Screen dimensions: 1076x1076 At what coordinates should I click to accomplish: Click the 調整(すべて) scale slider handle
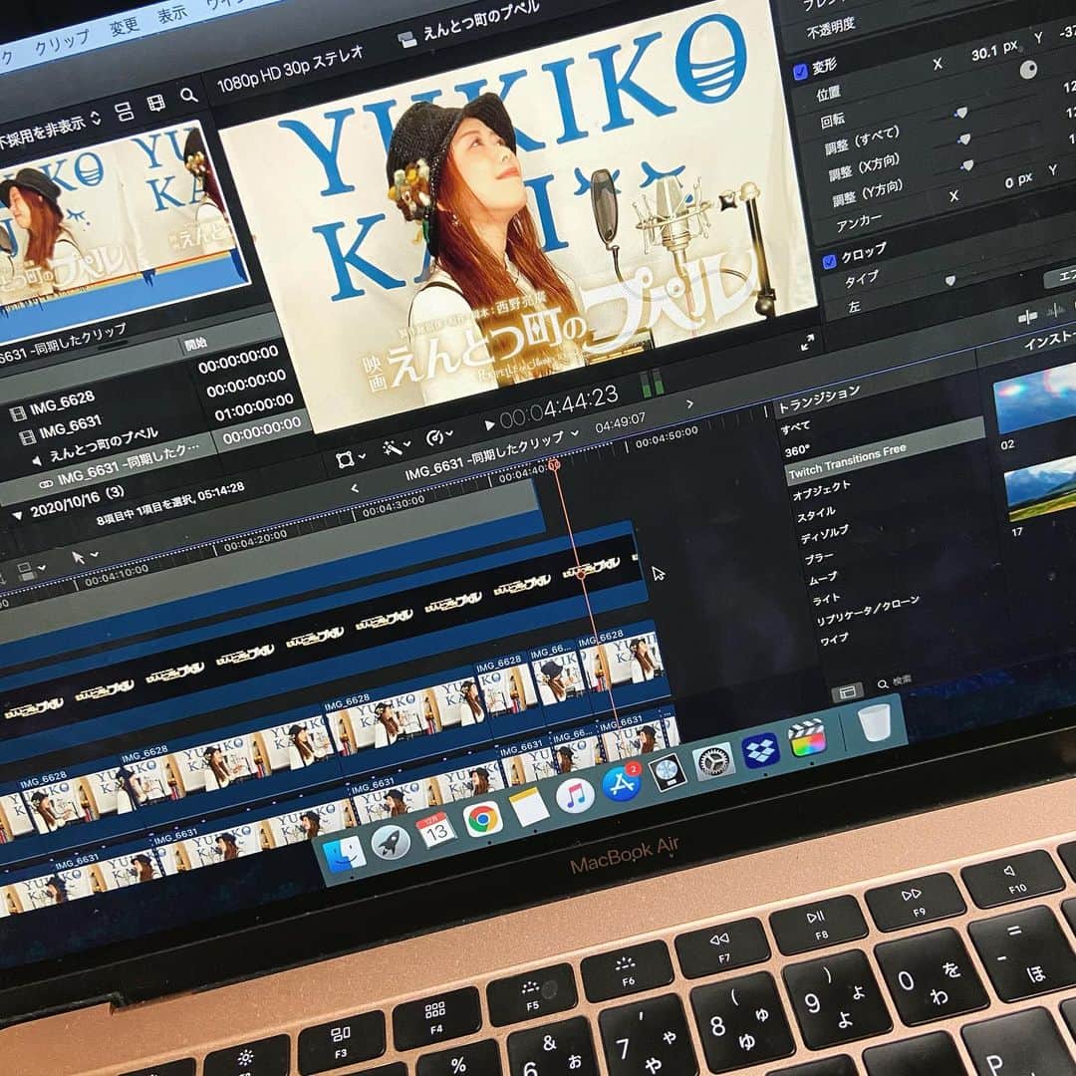coord(960,113)
